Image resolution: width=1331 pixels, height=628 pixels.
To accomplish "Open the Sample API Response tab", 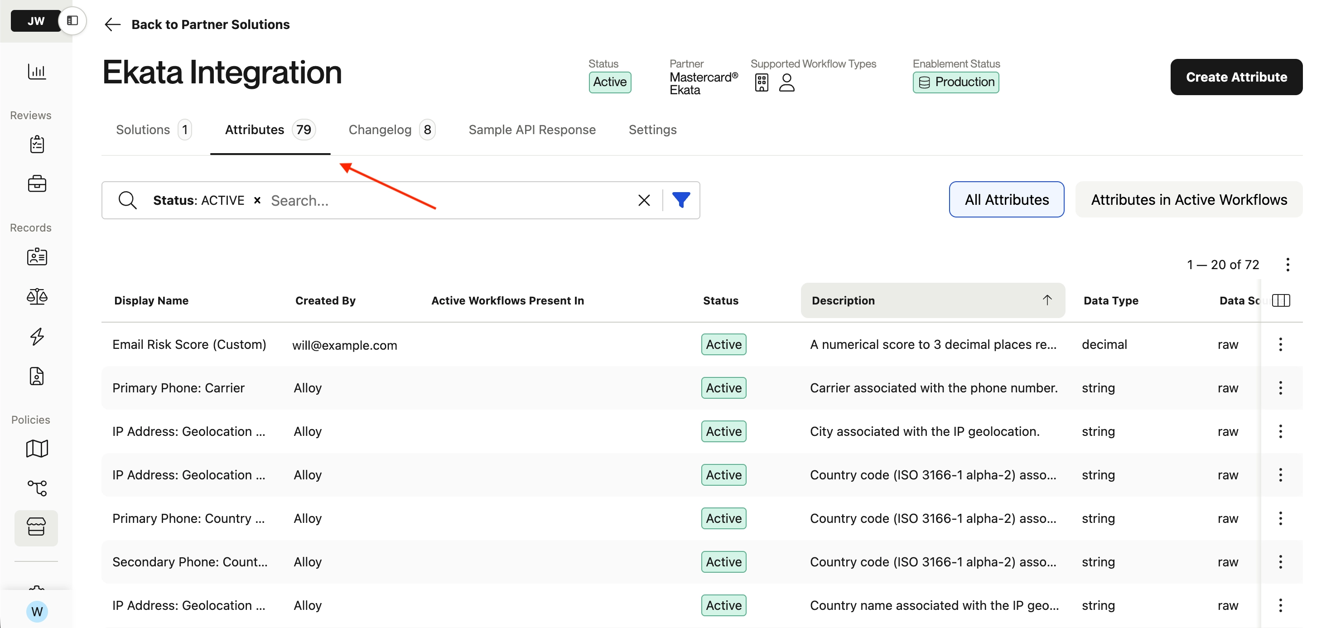I will [532, 129].
